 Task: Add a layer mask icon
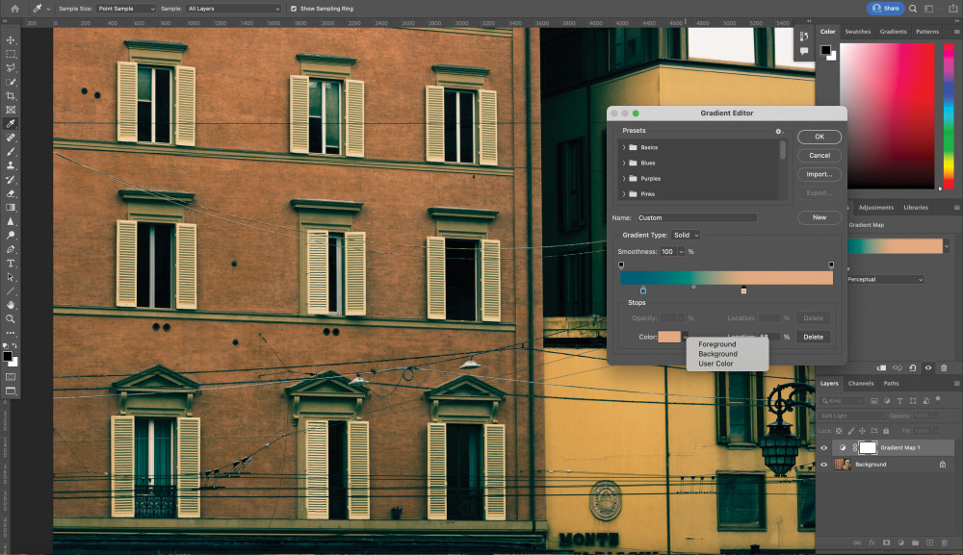[x=886, y=542]
